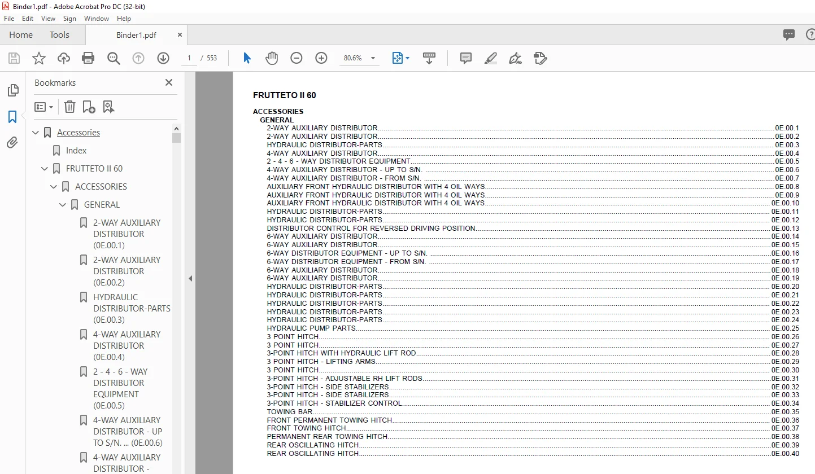Select the highlight text tool
This screenshot has height=474, width=815.
click(x=490, y=58)
